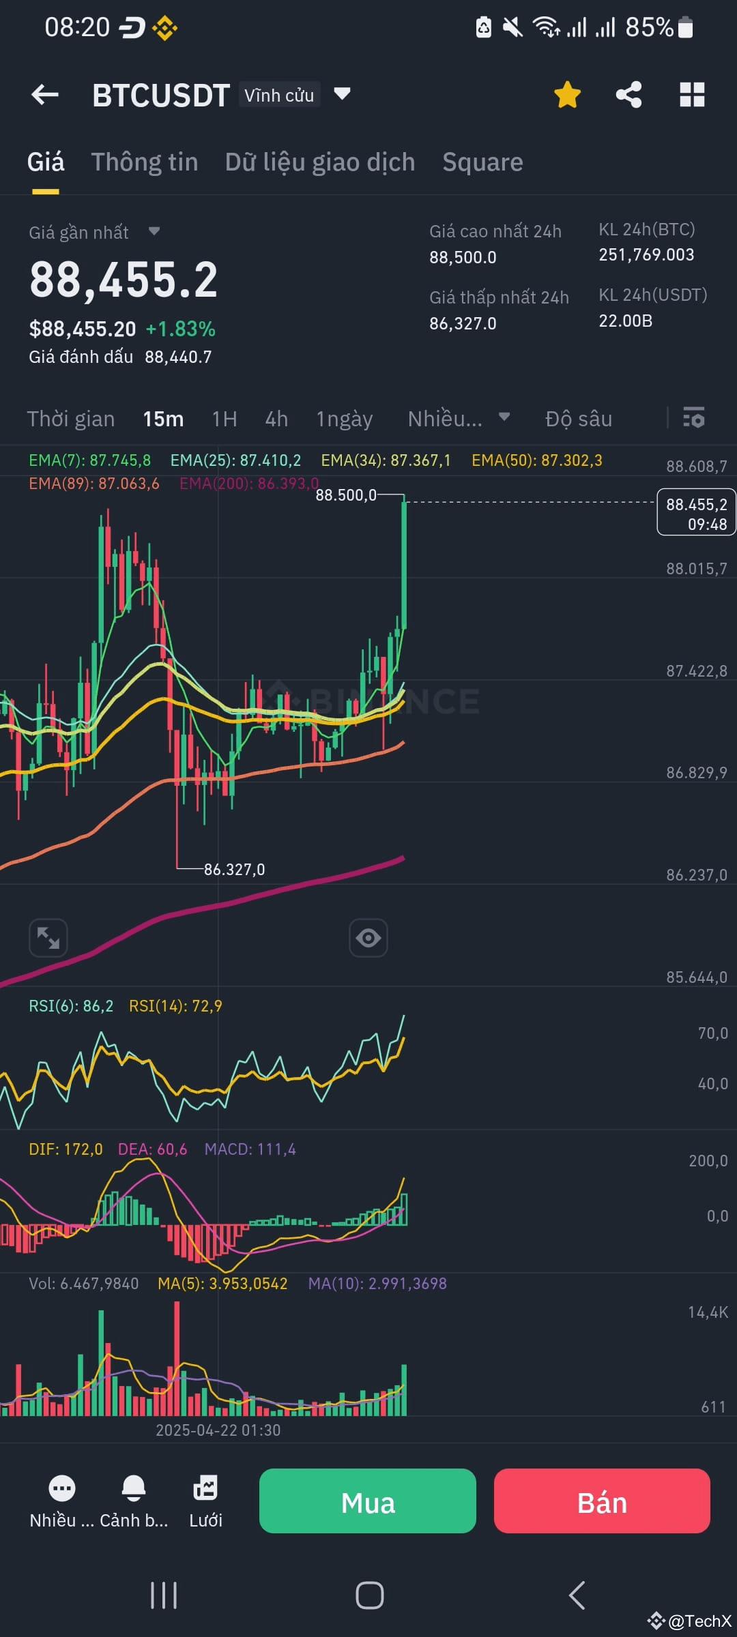Open the Dữ liệu giao dịch tab

[x=320, y=162]
